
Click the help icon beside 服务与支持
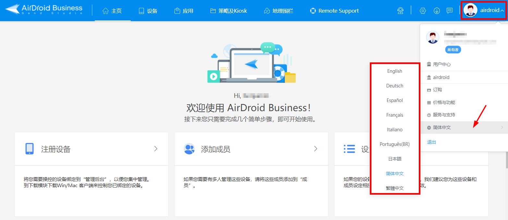[x=429, y=115]
